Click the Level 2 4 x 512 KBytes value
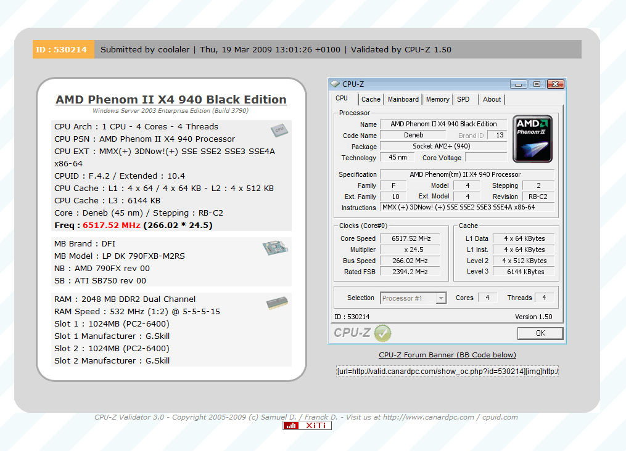 point(524,261)
